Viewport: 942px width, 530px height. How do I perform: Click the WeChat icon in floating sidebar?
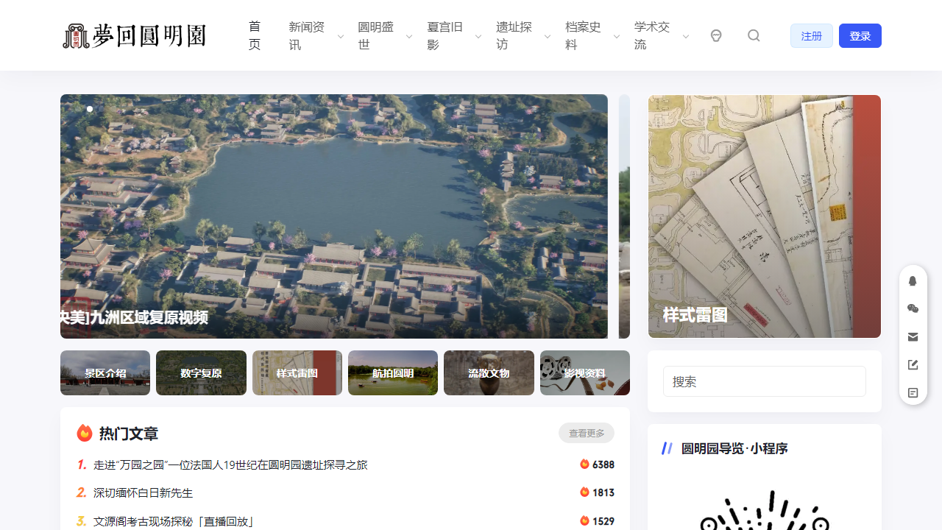click(x=913, y=308)
